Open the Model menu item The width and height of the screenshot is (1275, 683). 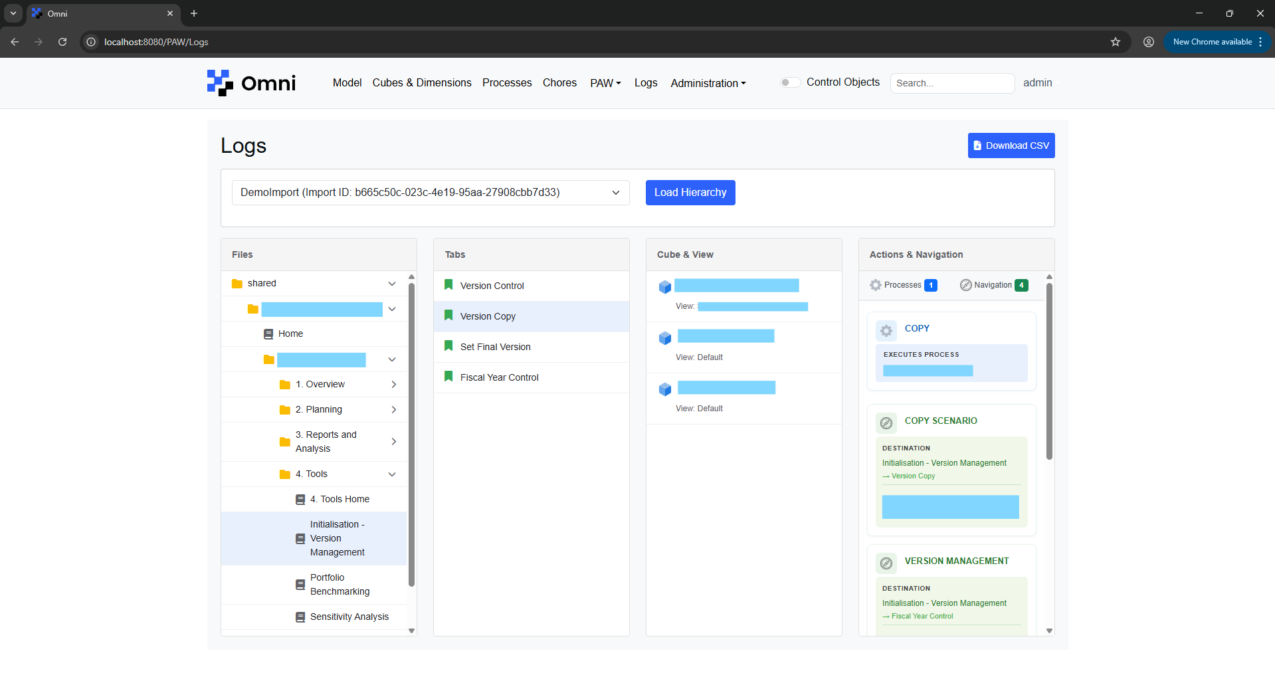click(347, 83)
